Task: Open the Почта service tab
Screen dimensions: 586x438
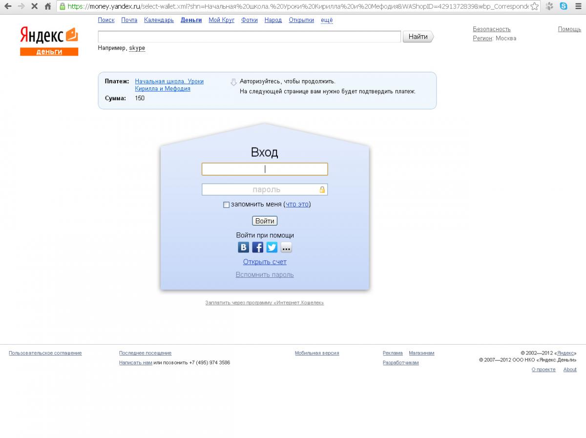Action: point(129,20)
